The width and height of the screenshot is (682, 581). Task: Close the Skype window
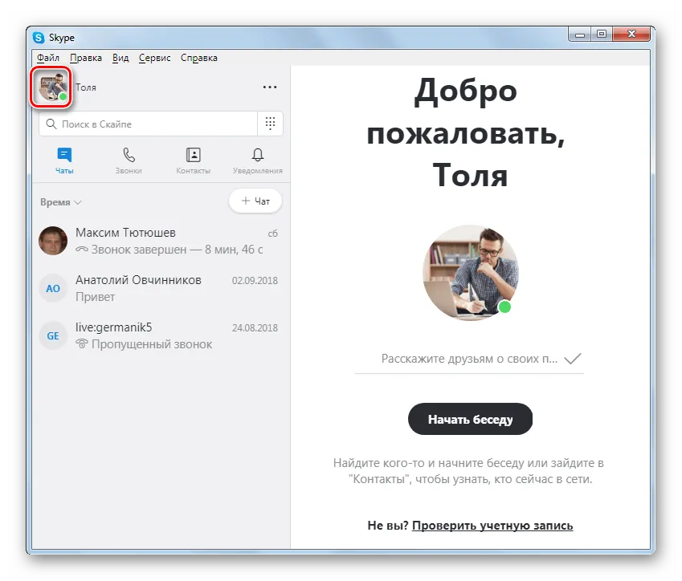[631, 34]
